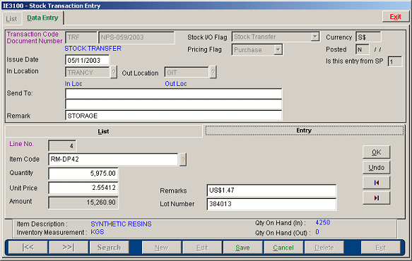Click the blue In Loc label
The image size is (412, 261).
73,84
